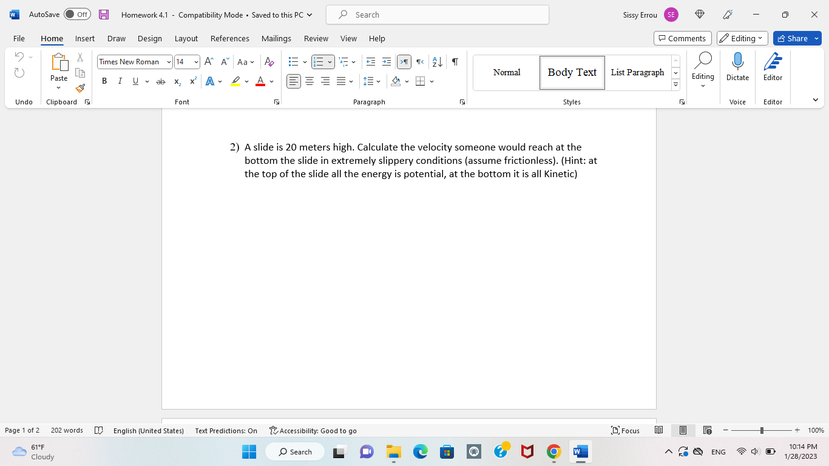Show paragraph formatting marks

(x=455, y=61)
